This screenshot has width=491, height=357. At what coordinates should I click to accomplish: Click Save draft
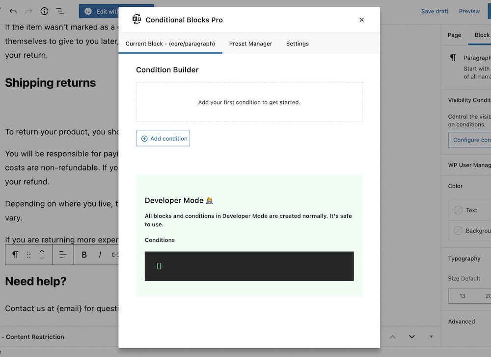(435, 11)
